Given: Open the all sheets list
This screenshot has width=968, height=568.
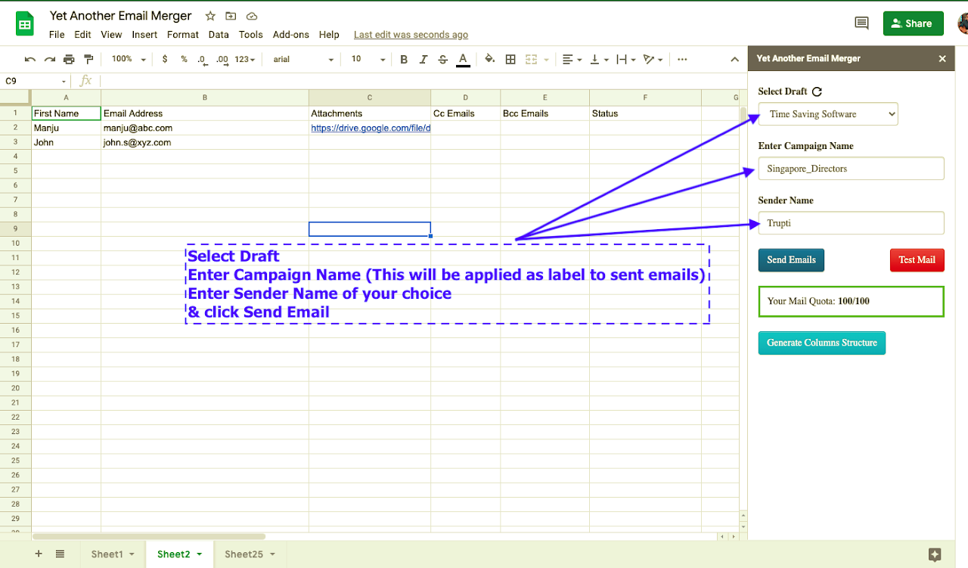Looking at the screenshot, I should 60,554.
